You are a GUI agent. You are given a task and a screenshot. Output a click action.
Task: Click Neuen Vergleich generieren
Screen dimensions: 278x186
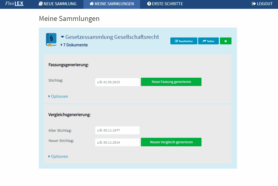[x=171, y=142]
